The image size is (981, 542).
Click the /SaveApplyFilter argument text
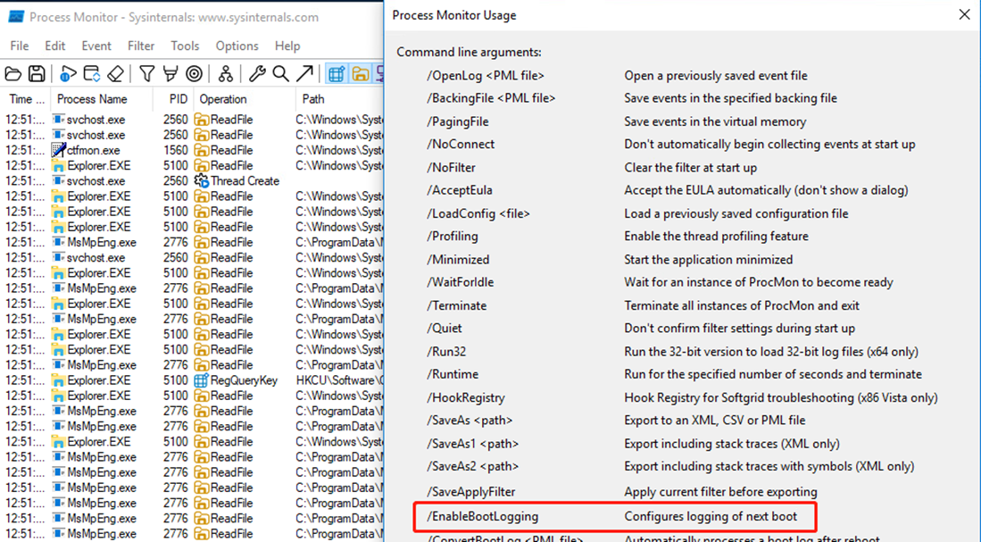click(x=471, y=492)
